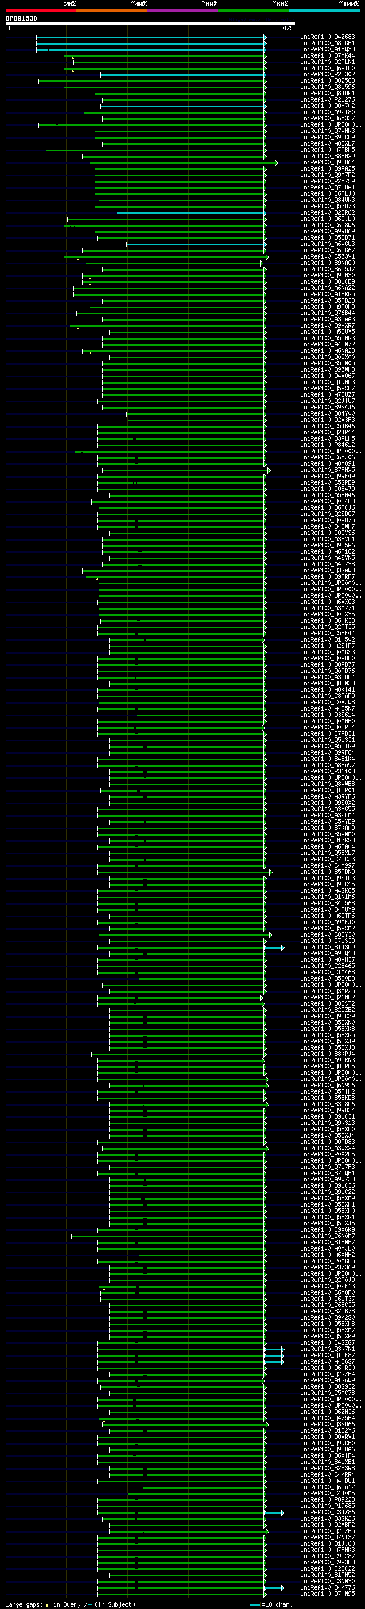Click the cyan ~100% identity legend segment
Image resolution: width=365 pixels, height=1609 pixels.
point(324,10)
